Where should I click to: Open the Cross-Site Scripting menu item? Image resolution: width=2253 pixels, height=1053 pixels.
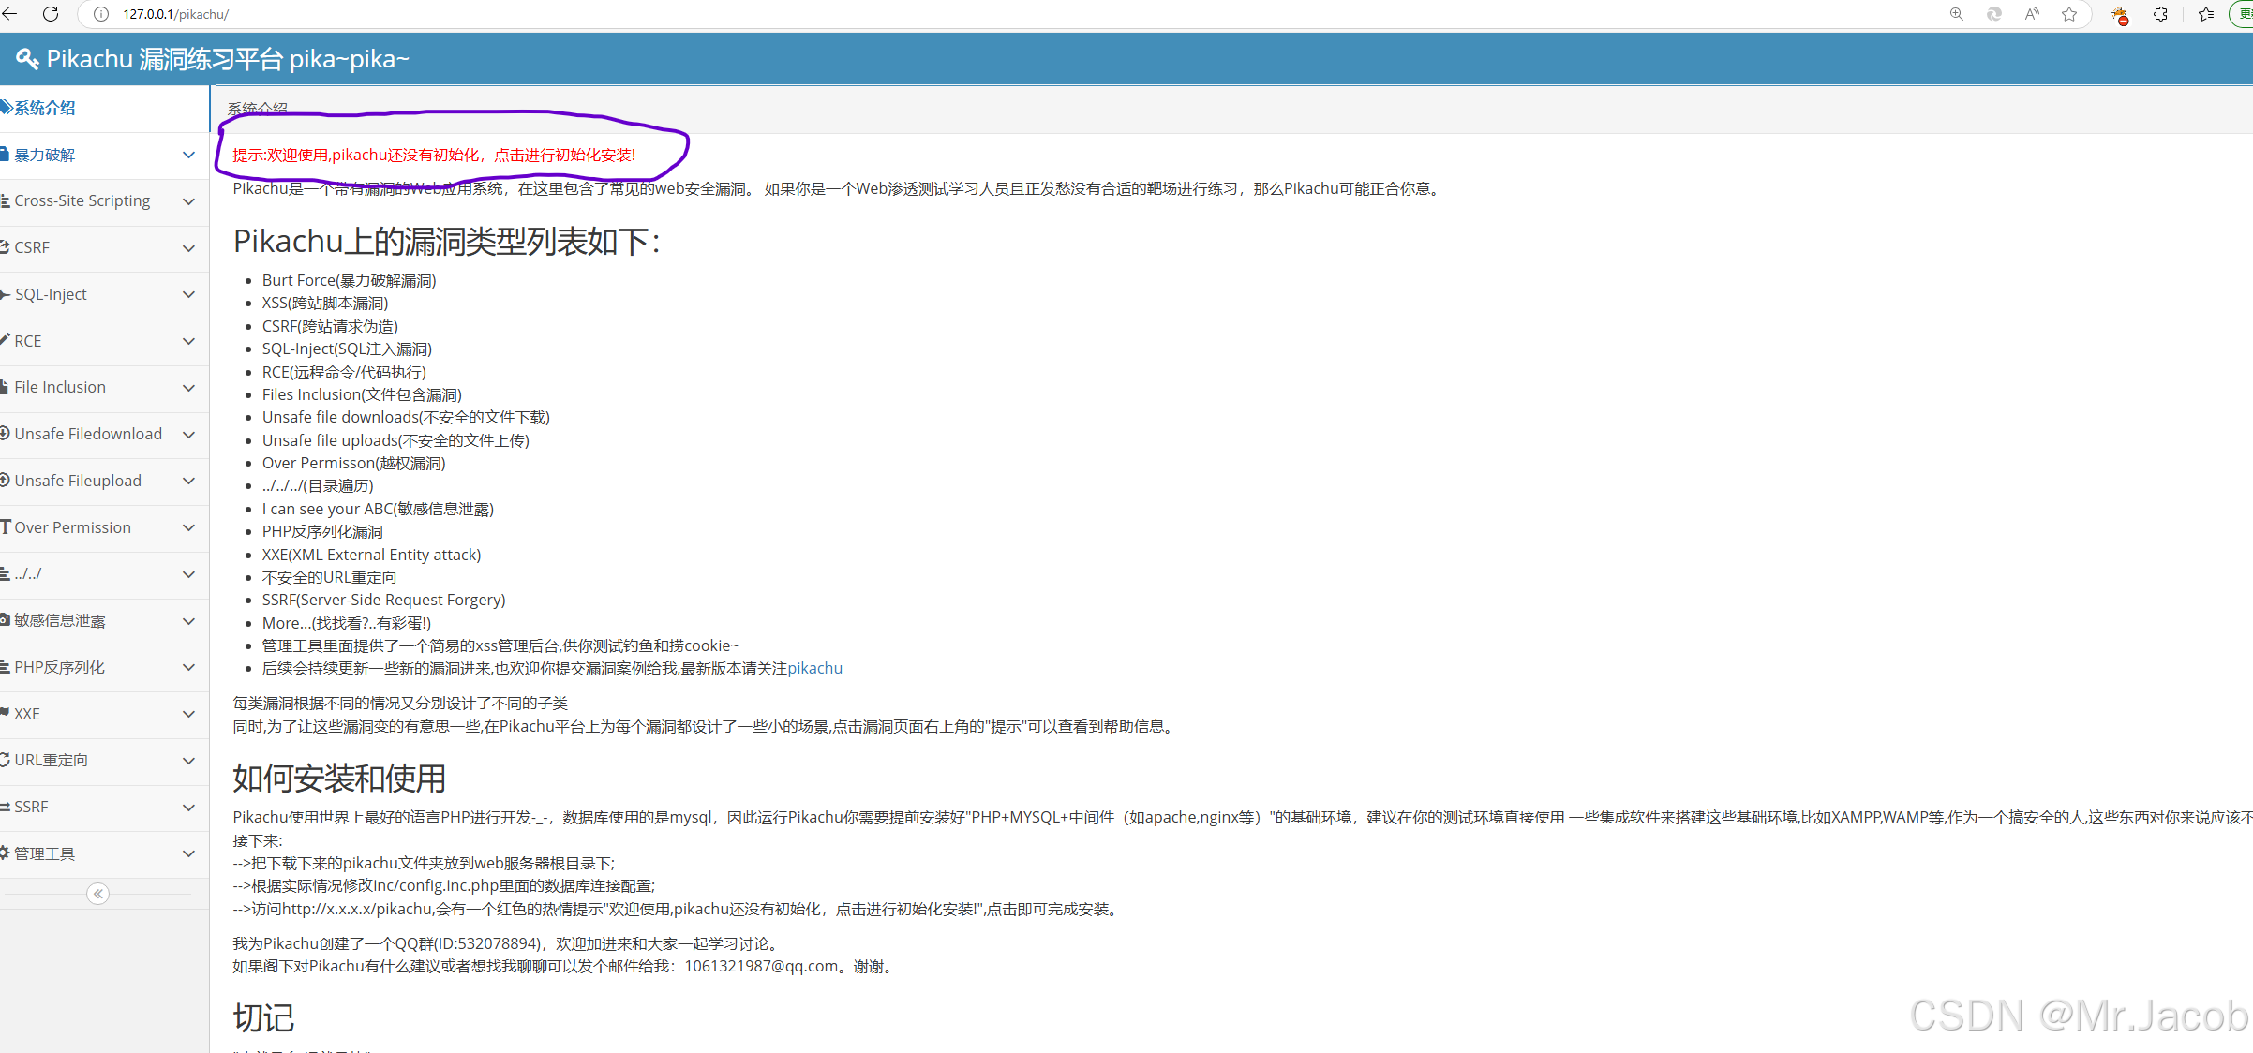(82, 201)
